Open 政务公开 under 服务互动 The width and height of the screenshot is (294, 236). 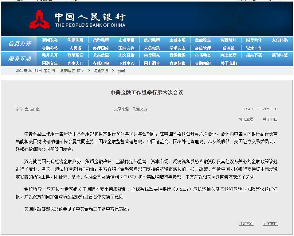(x=50, y=55)
